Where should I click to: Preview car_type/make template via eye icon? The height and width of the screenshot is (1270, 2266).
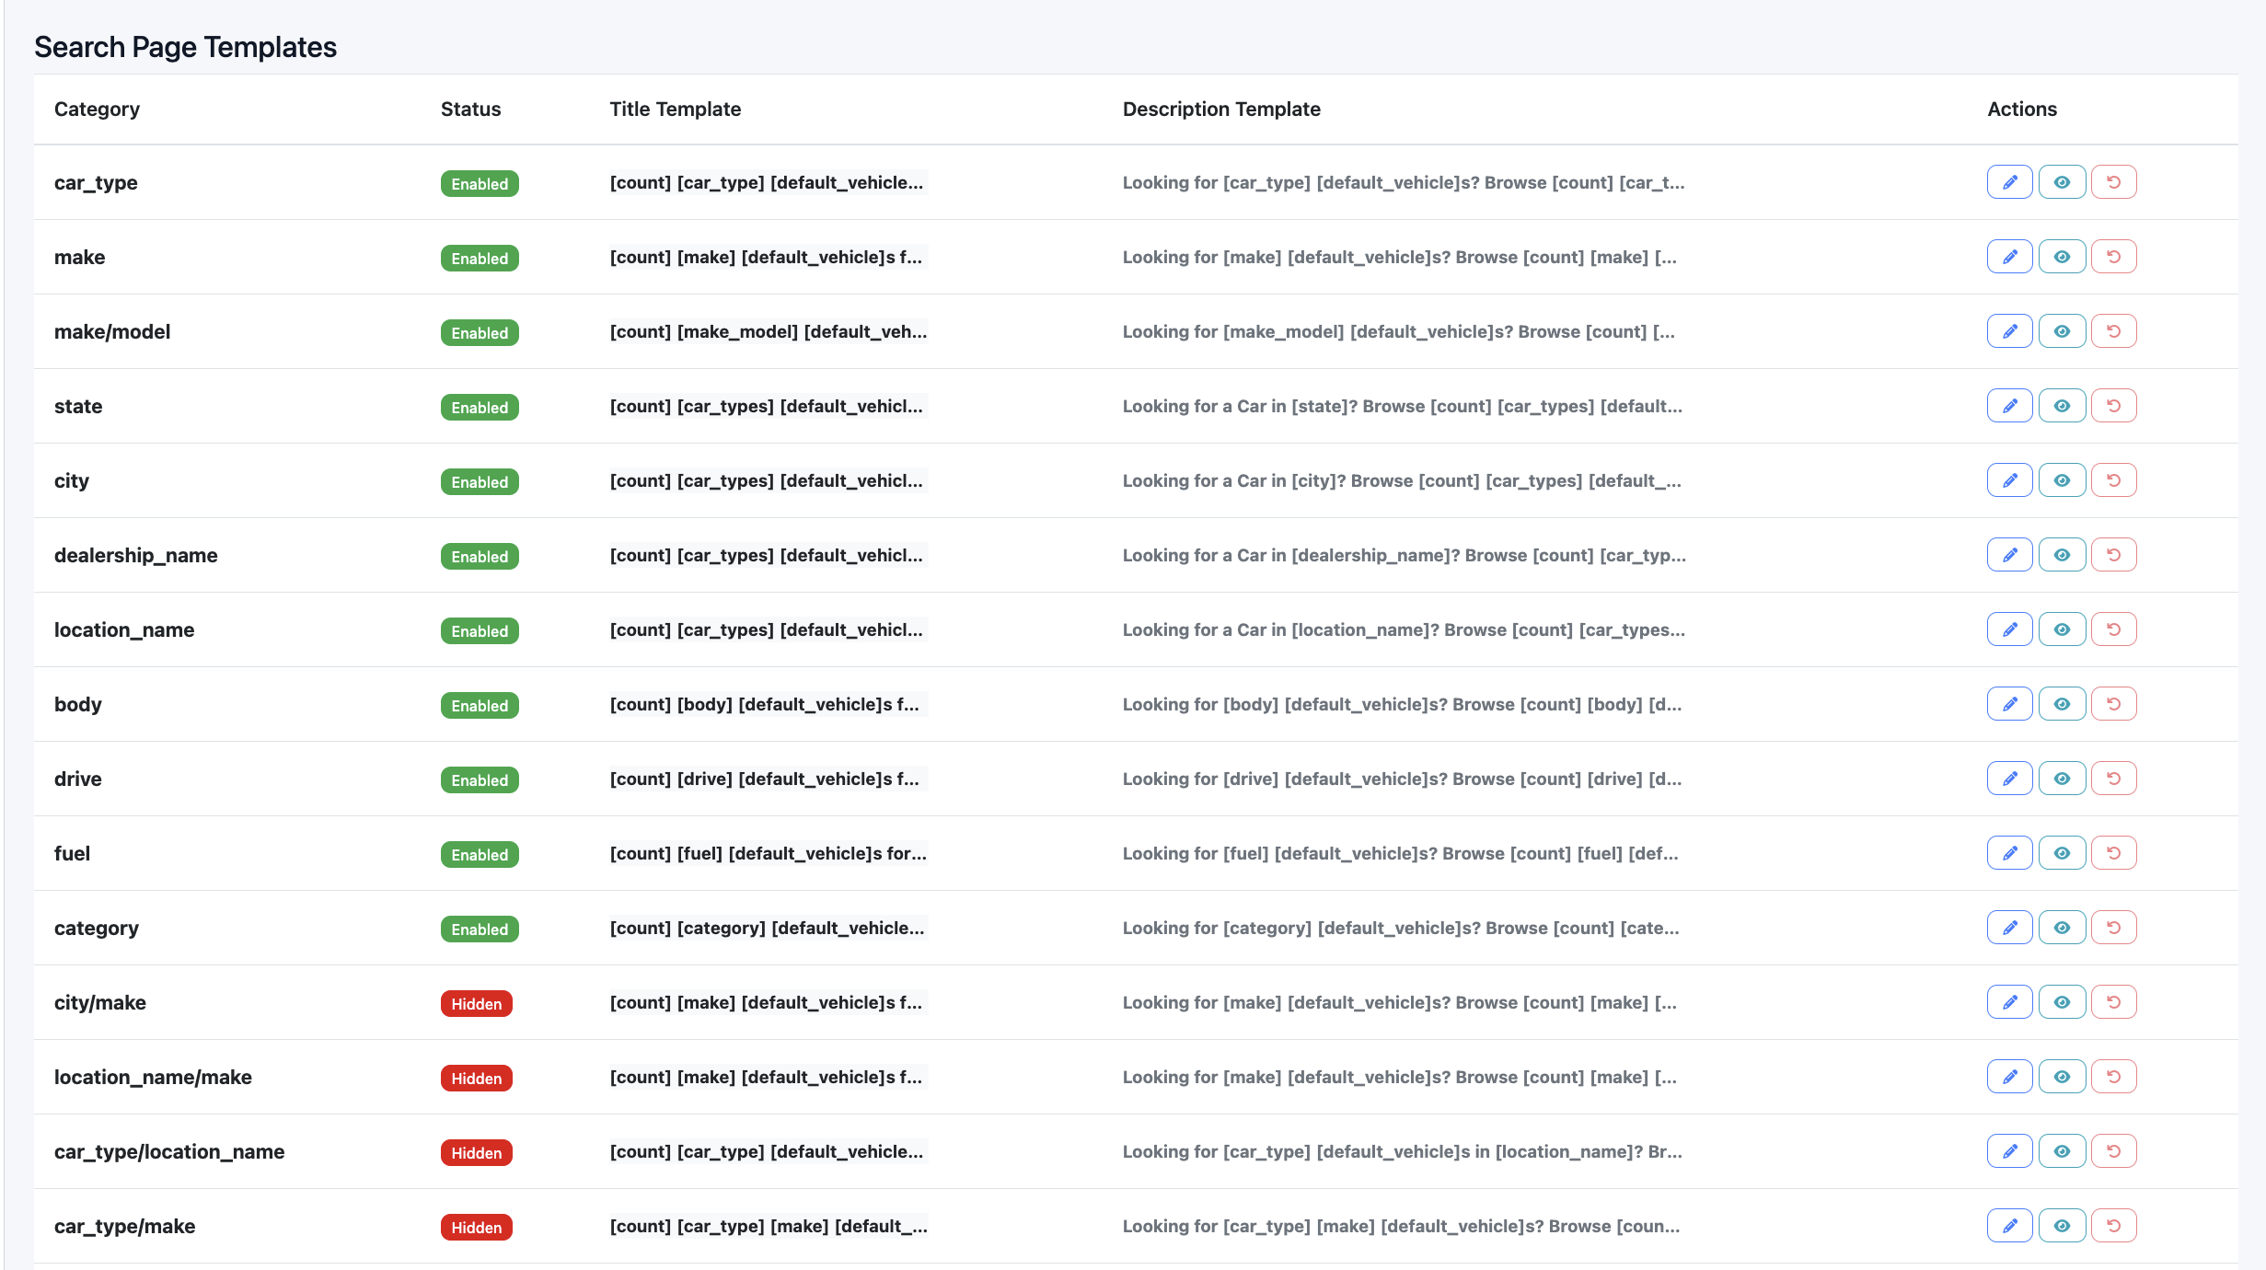(x=2062, y=1226)
